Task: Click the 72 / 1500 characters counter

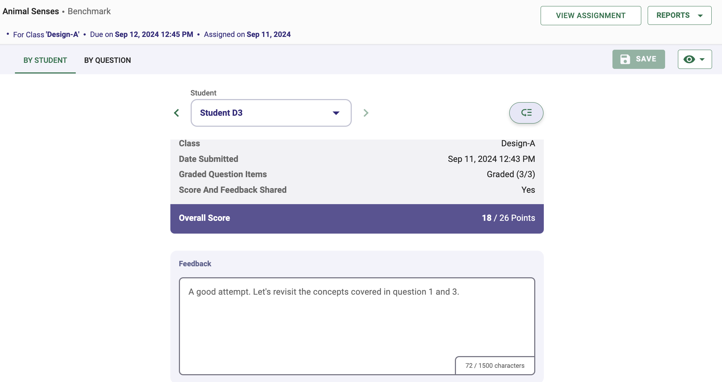Action: (x=495, y=366)
